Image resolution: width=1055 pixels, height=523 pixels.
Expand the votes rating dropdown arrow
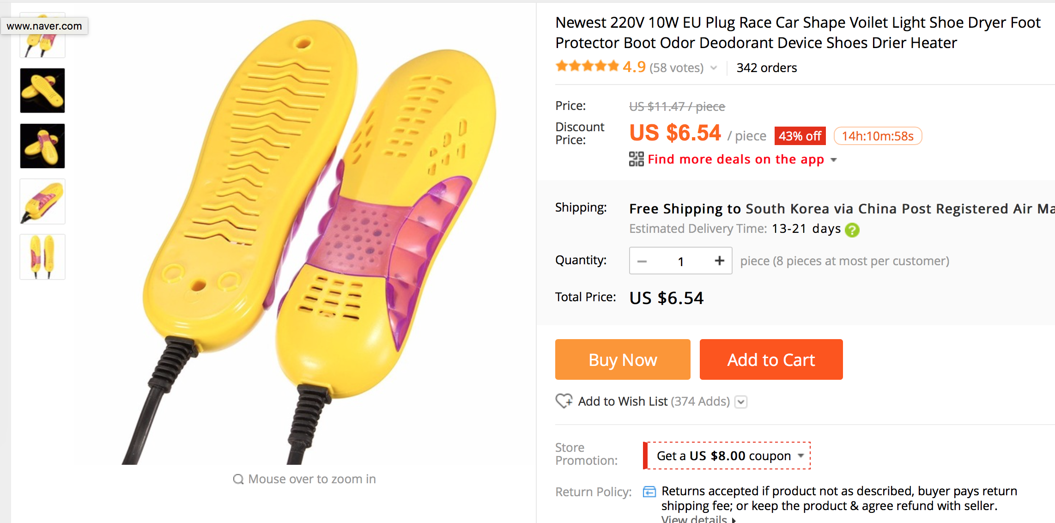tap(714, 68)
